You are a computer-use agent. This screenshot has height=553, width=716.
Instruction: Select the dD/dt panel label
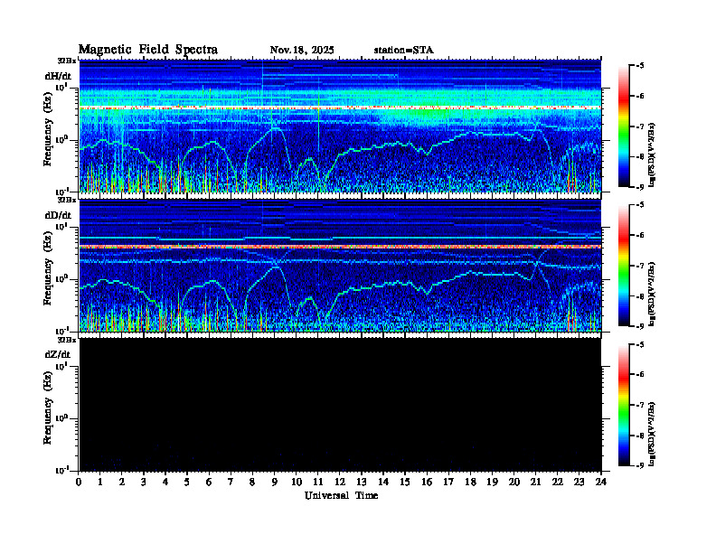click(x=58, y=215)
